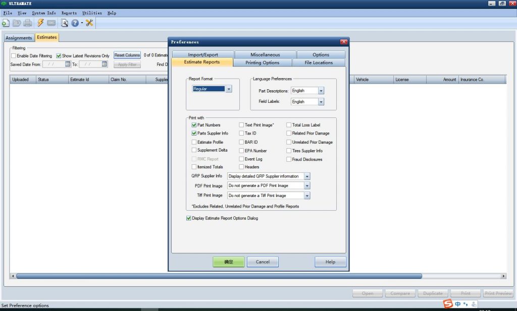The width and height of the screenshot is (517, 311).
Task: Click the Cancel button
Action: [263, 262]
